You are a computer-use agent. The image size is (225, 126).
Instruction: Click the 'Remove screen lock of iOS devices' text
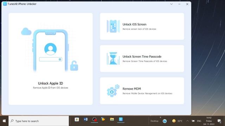[139, 29]
